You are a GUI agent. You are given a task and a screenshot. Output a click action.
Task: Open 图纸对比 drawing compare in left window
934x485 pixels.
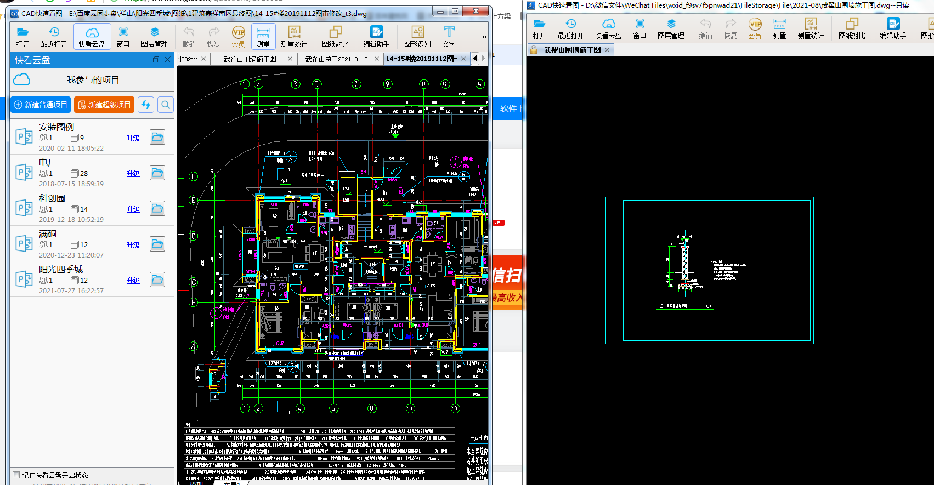pyautogui.click(x=335, y=37)
